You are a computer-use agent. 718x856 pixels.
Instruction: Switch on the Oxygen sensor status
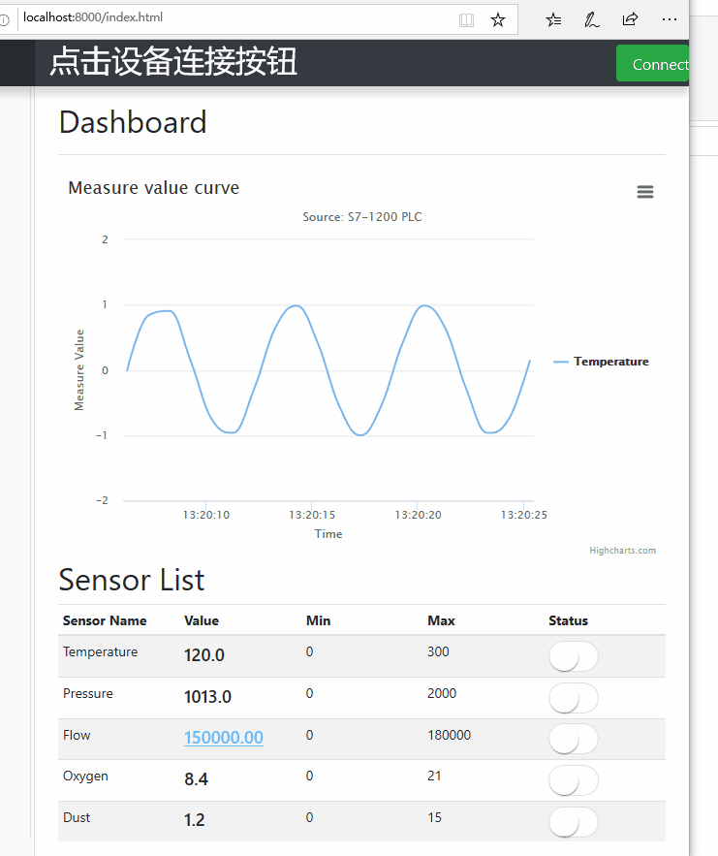pos(573,780)
